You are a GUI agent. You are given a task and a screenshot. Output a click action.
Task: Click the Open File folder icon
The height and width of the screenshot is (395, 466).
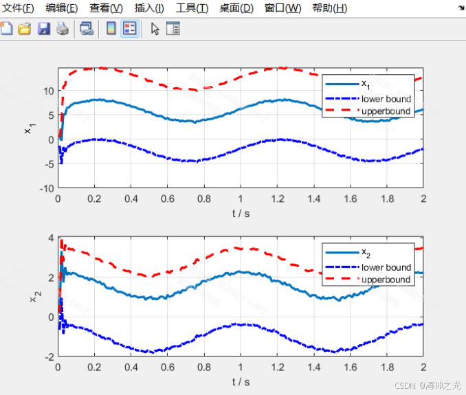(24, 29)
